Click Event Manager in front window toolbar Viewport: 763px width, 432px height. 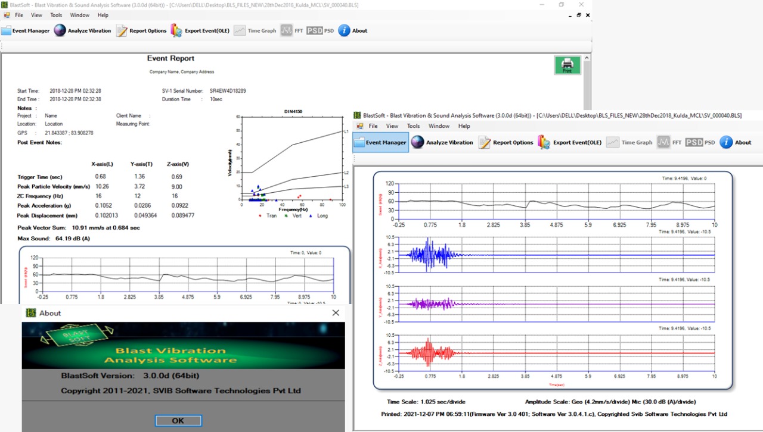380,142
